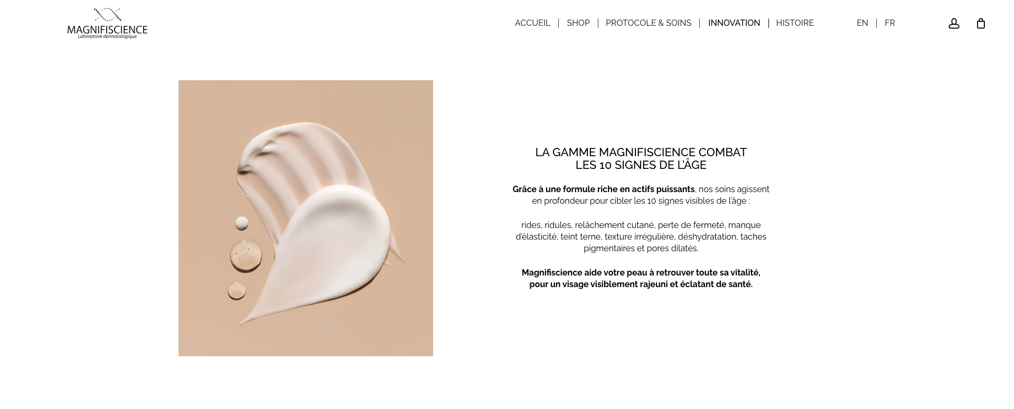The width and height of the screenshot is (1014, 409).
Task: Open Protocole & Soins page
Action: 649,23
